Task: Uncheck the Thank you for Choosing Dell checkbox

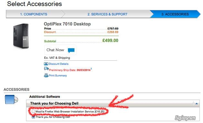Action: pyautogui.click(x=34, y=117)
